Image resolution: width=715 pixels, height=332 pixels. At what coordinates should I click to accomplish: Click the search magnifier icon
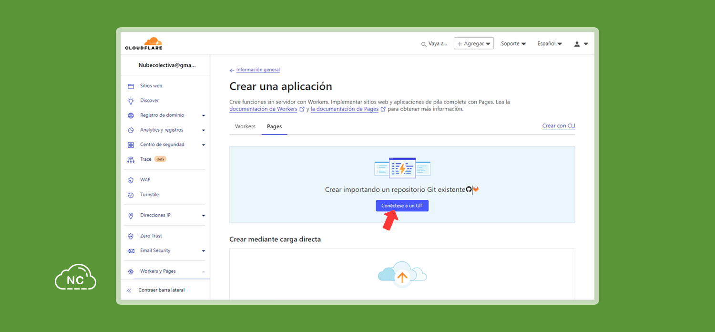pos(424,44)
